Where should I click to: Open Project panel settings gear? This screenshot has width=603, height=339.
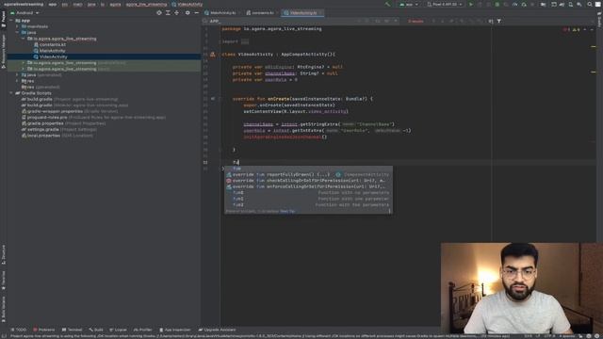pos(187,12)
